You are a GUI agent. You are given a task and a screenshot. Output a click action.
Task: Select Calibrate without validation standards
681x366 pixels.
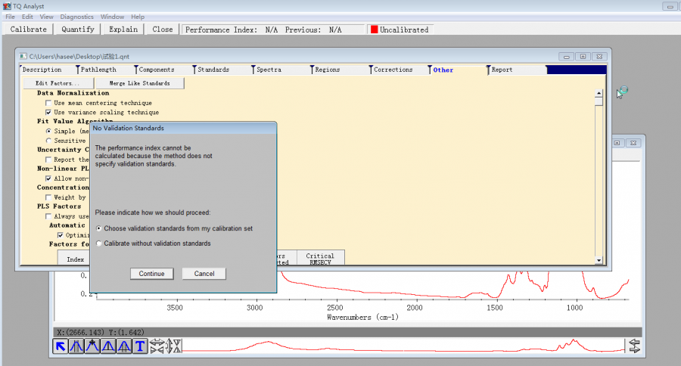tap(99, 243)
